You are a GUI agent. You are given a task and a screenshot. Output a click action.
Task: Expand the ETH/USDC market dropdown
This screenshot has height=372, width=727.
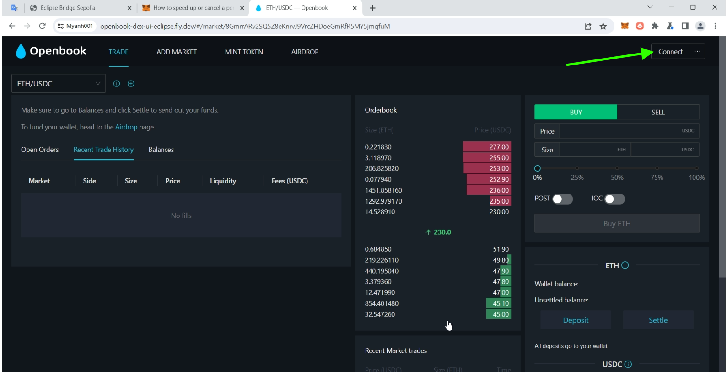[59, 84]
